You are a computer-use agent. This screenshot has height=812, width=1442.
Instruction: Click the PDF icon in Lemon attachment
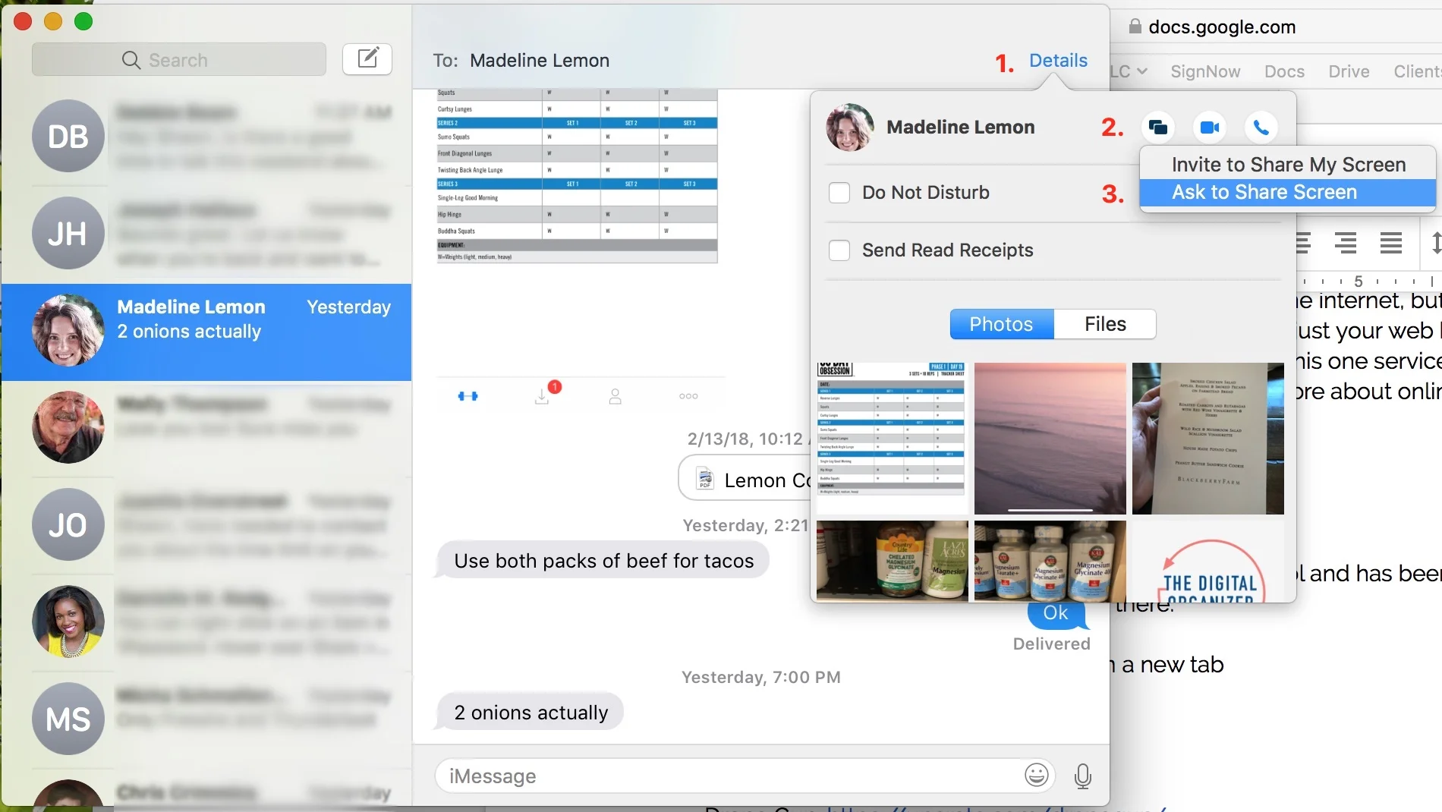tap(705, 479)
